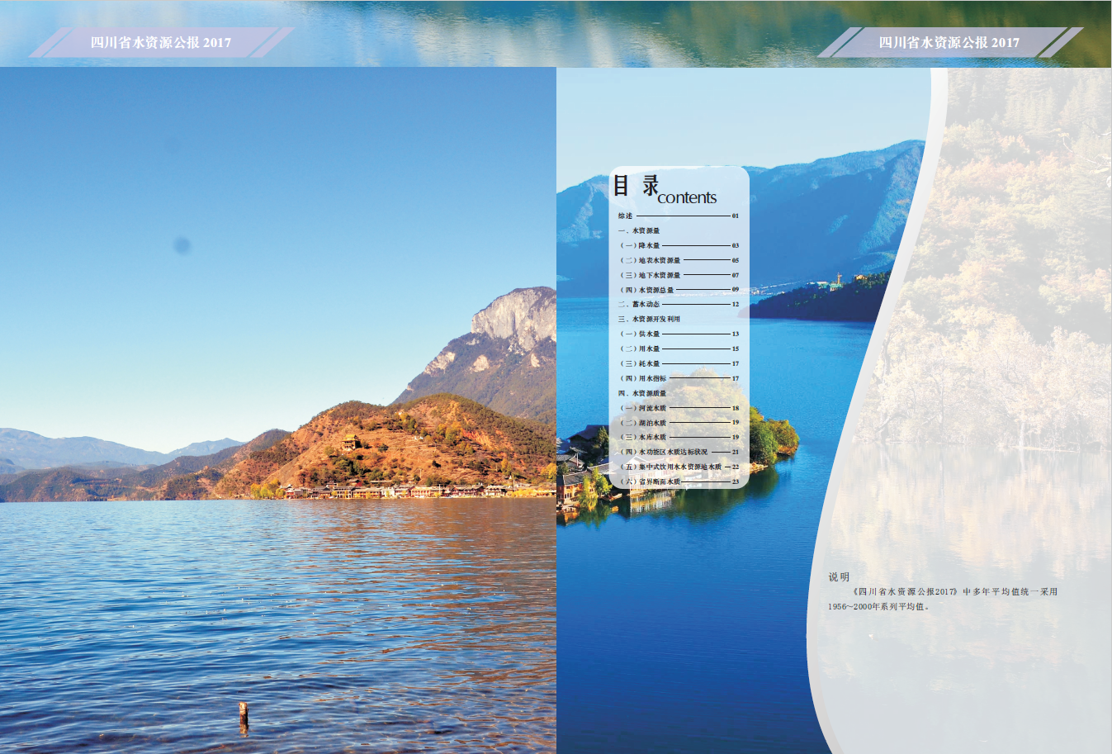
Task: Click the left page header 四川省水资源公报 2017
Action: tap(161, 42)
